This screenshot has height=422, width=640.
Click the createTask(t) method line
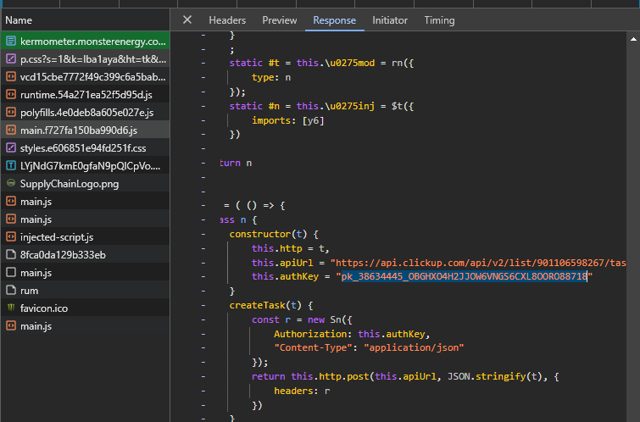[271, 305]
